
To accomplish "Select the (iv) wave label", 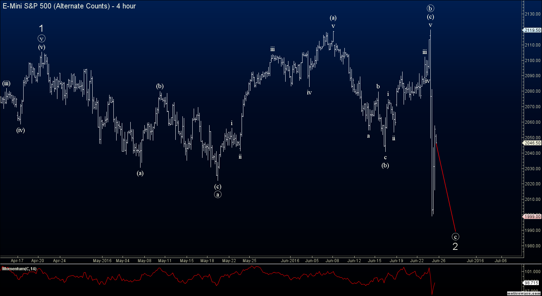I will click(20, 130).
